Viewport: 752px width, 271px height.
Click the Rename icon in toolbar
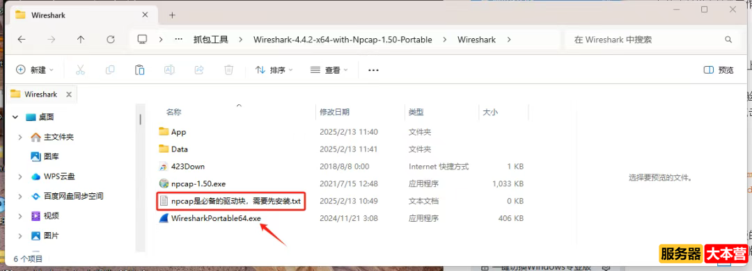click(x=169, y=70)
